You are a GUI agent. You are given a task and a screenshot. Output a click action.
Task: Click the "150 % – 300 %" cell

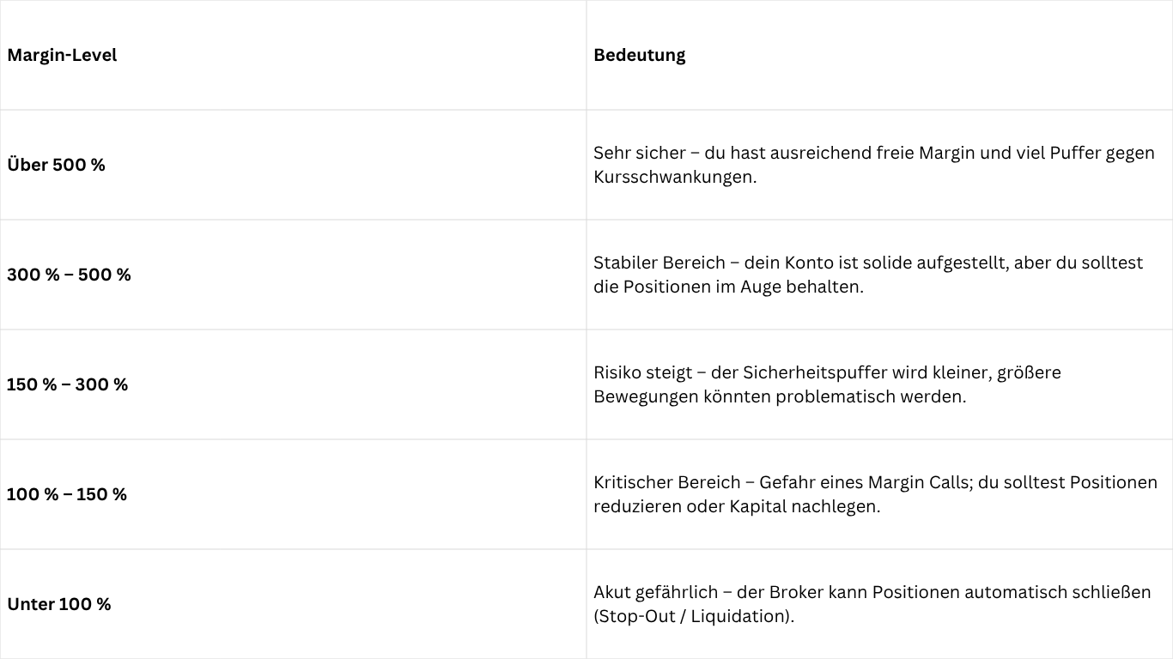click(x=67, y=384)
